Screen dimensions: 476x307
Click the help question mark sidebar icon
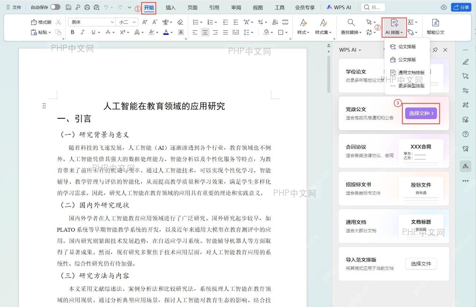pos(465,134)
